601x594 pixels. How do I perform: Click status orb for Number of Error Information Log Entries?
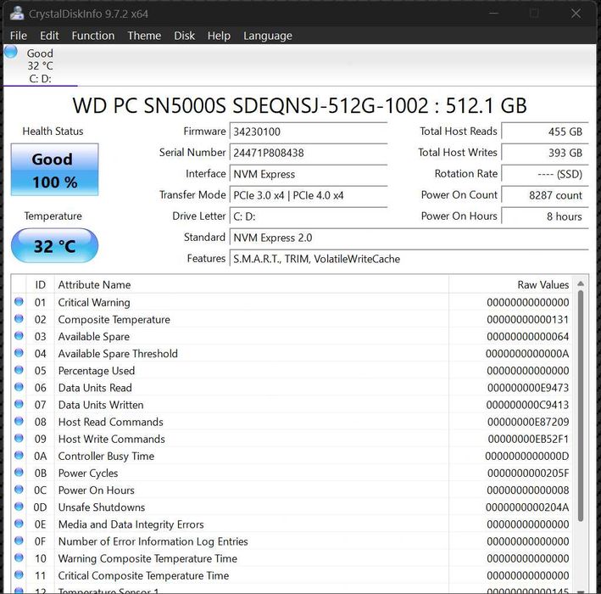point(19,541)
